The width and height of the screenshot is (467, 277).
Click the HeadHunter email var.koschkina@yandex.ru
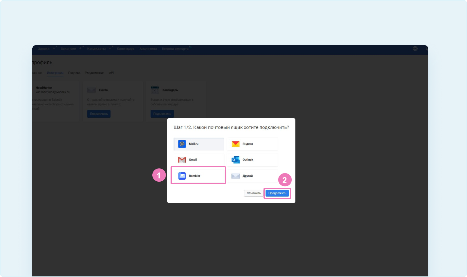(x=53, y=92)
